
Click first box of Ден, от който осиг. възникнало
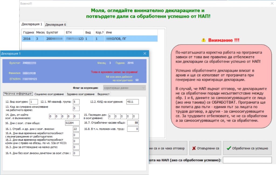pos(52,116)
